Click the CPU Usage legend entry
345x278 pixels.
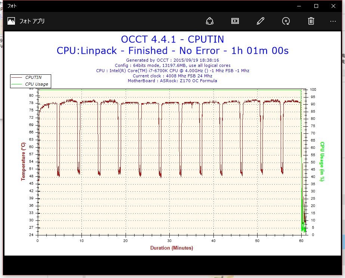click(x=30, y=84)
